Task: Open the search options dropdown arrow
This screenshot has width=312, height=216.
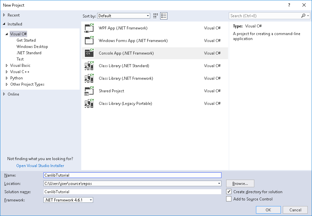Action: (x=308, y=16)
